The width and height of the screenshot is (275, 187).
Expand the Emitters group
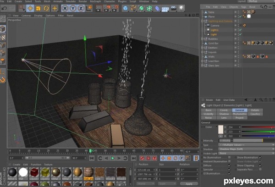click(x=202, y=48)
